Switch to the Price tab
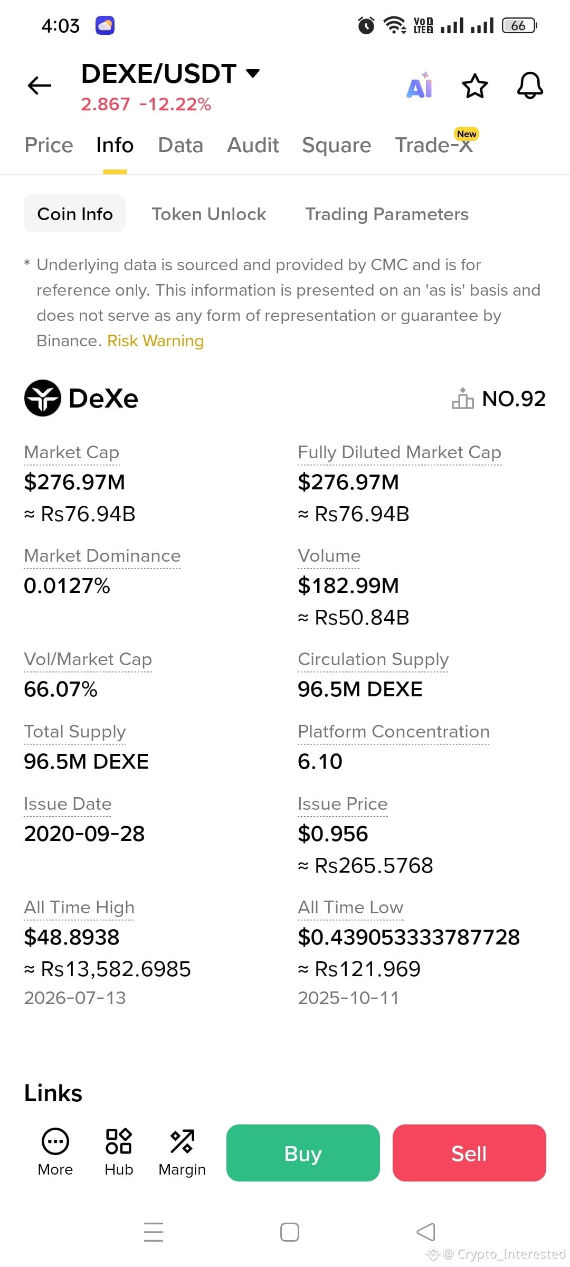Viewport: 570px width, 1267px height. coord(49,145)
